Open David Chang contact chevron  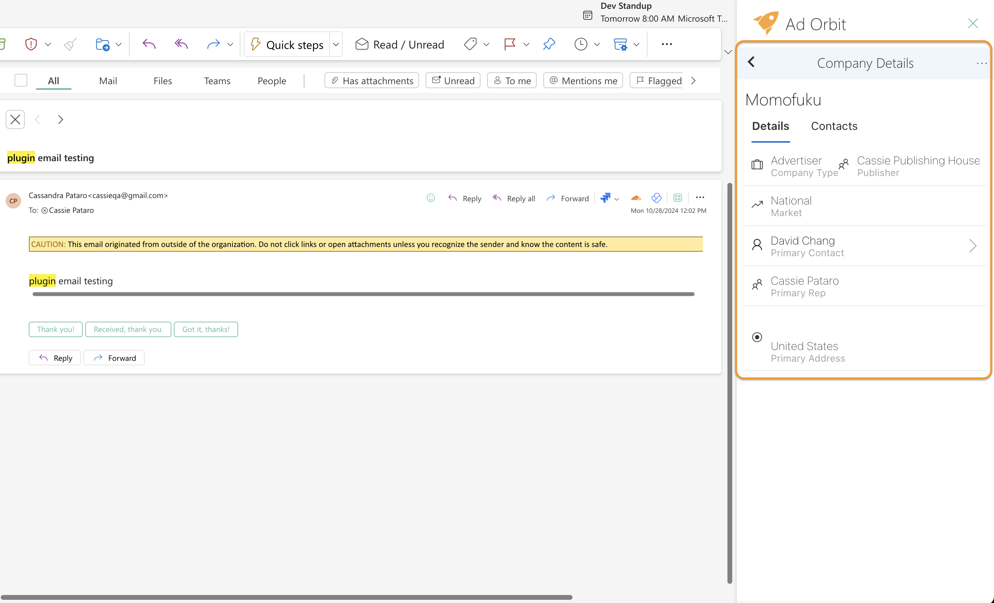click(x=973, y=246)
